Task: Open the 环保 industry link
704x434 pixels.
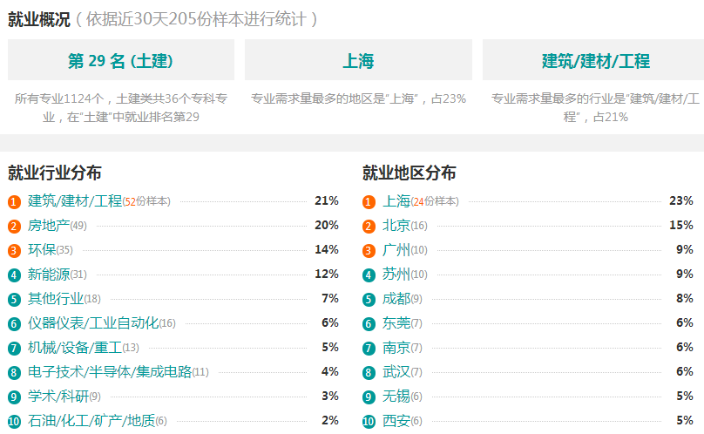Action: click(x=42, y=250)
